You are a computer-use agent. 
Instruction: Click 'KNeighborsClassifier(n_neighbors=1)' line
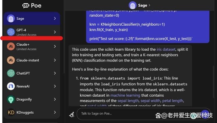pyautogui.click(x=127, y=24)
